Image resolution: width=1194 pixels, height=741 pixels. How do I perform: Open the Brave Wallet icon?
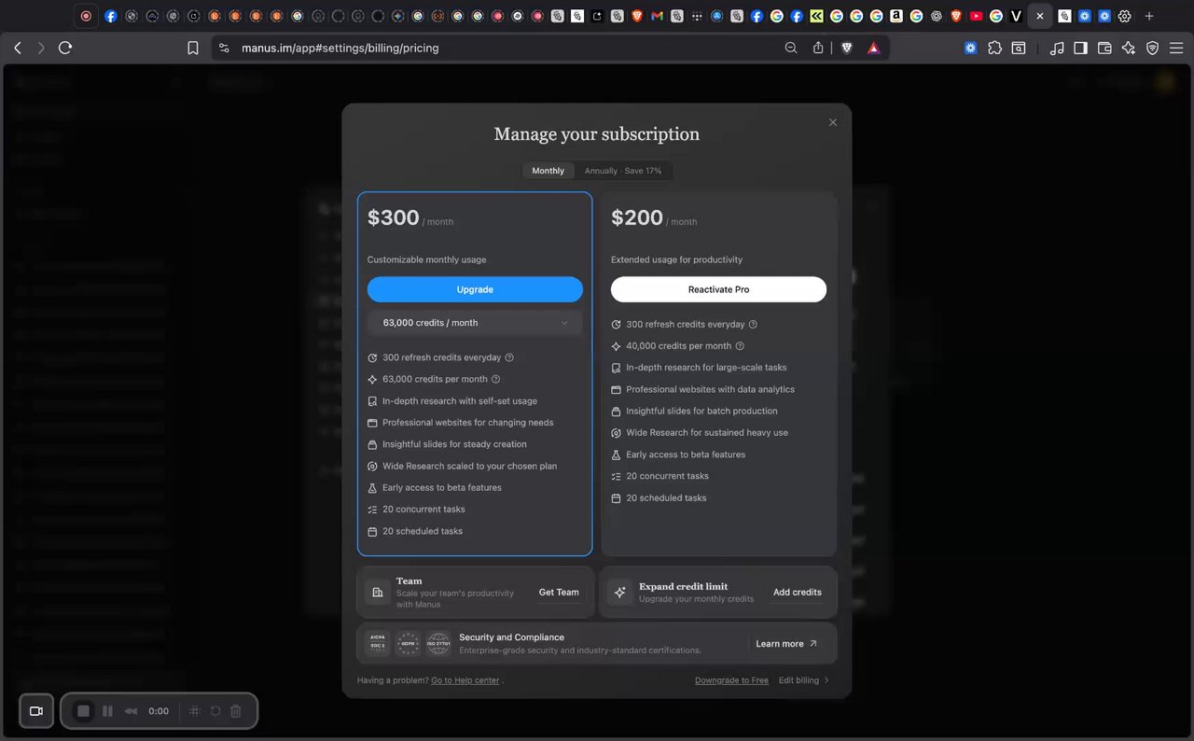[1104, 48]
